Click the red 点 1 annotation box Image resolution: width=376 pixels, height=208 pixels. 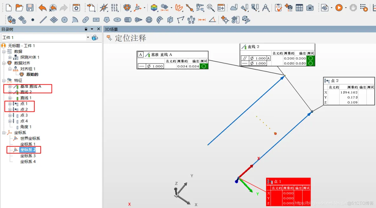[288, 192]
